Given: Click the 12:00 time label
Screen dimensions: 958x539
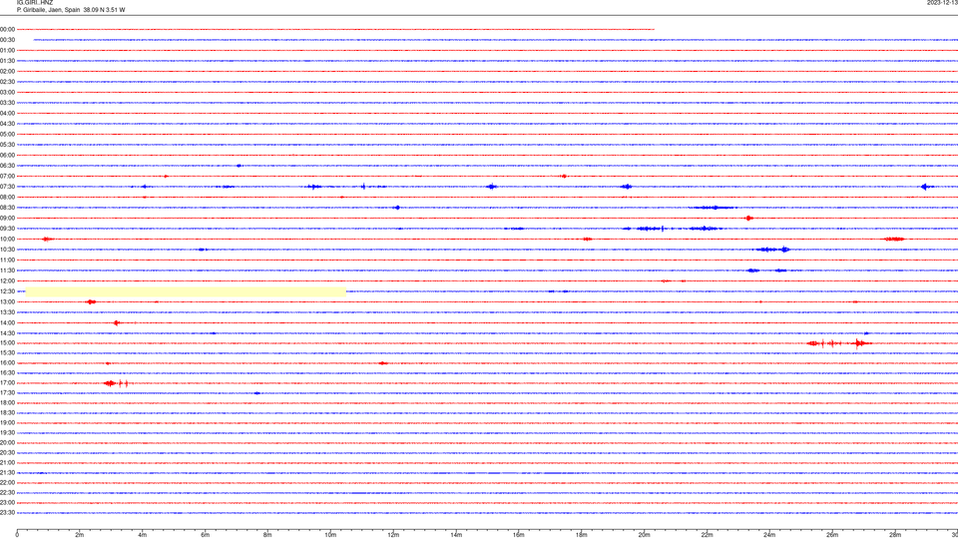Looking at the screenshot, I should [7, 281].
